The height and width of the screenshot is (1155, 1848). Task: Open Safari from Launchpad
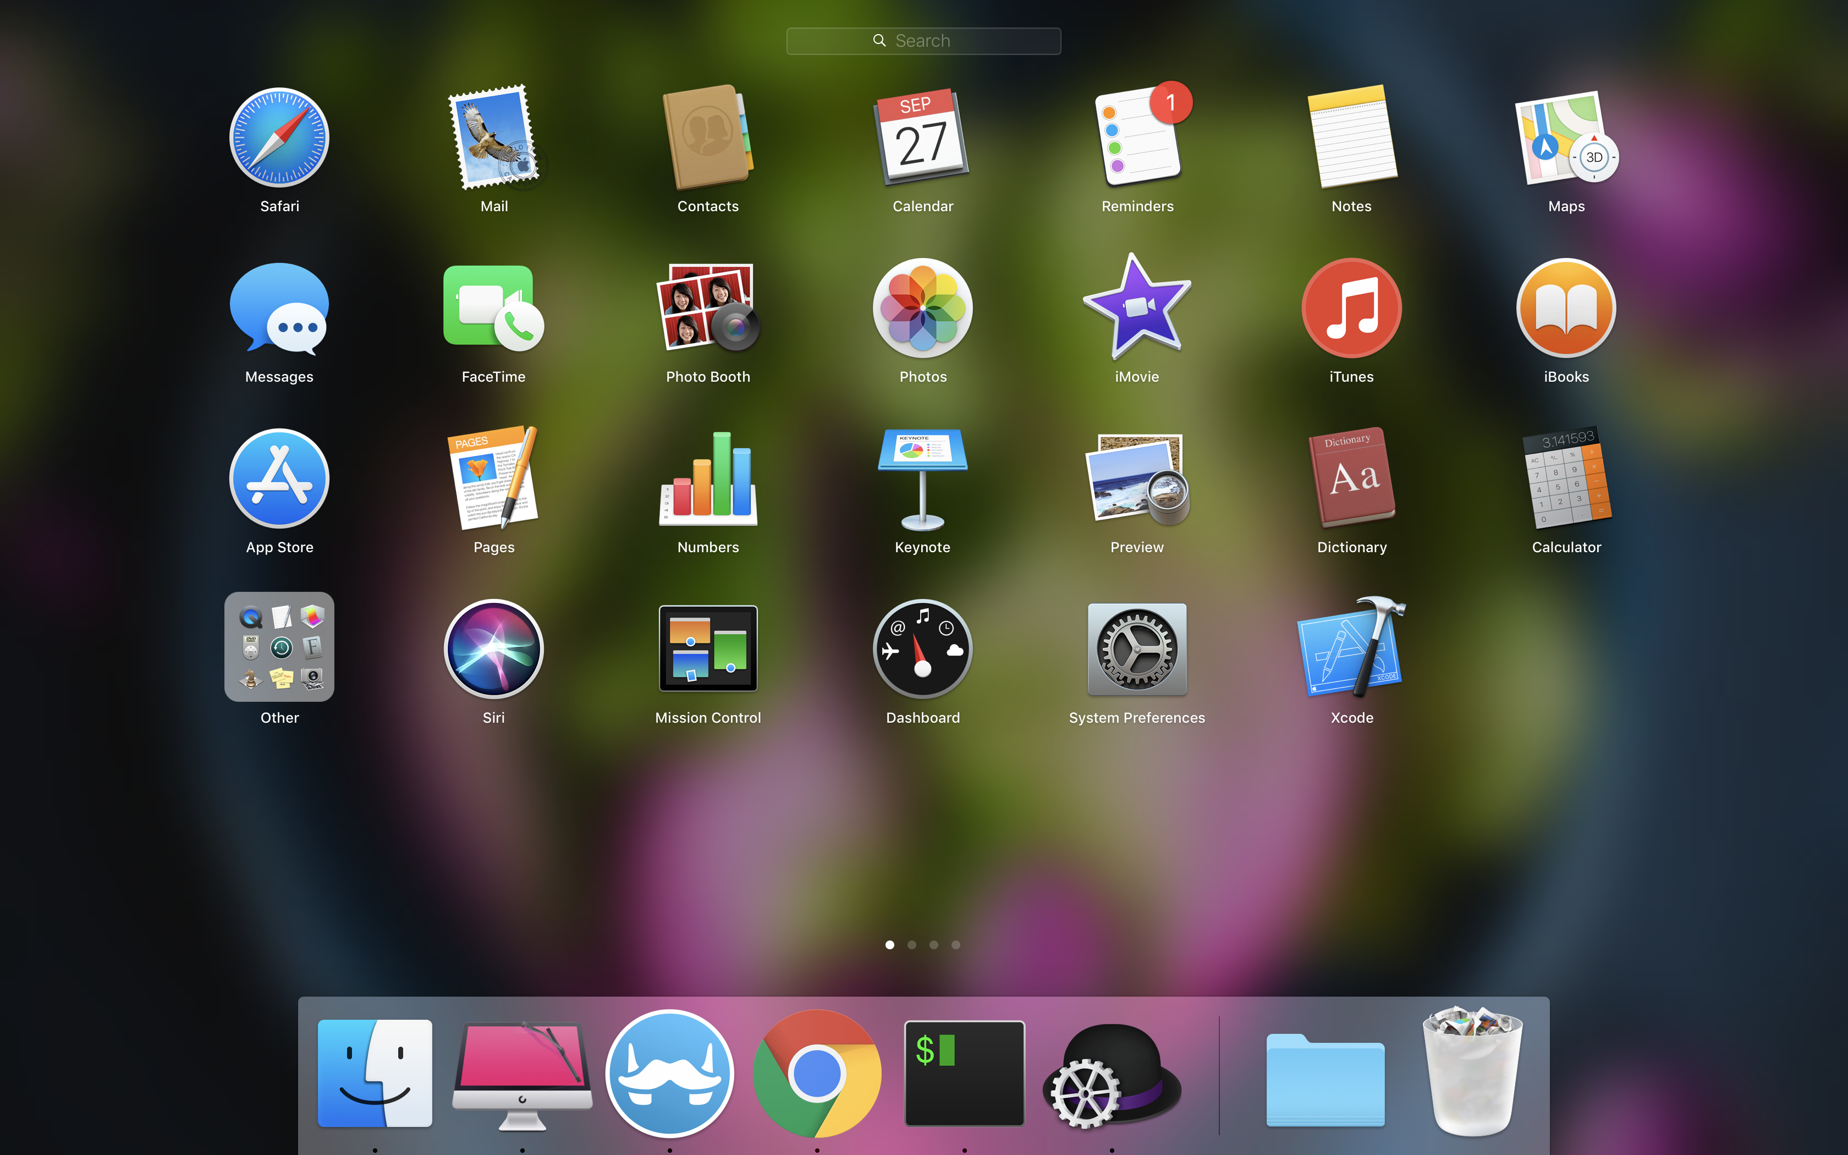pos(279,137)
